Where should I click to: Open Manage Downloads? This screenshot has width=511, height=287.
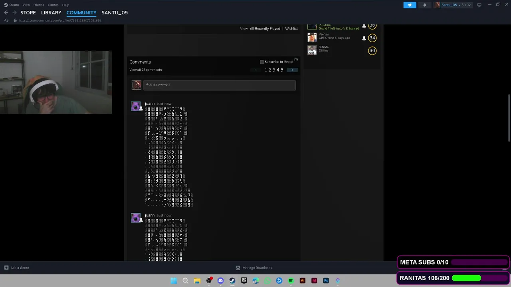pos(254,268)
